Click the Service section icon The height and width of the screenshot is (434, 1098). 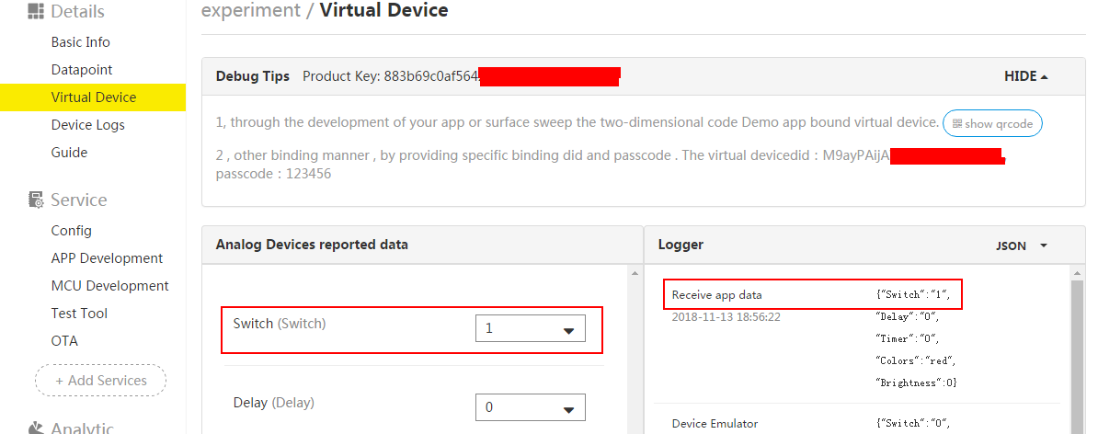pyautogui.click(x=36, y=200)
